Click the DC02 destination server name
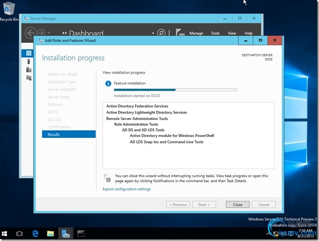Viewport: 319px width, 241px height. [269, 59]
